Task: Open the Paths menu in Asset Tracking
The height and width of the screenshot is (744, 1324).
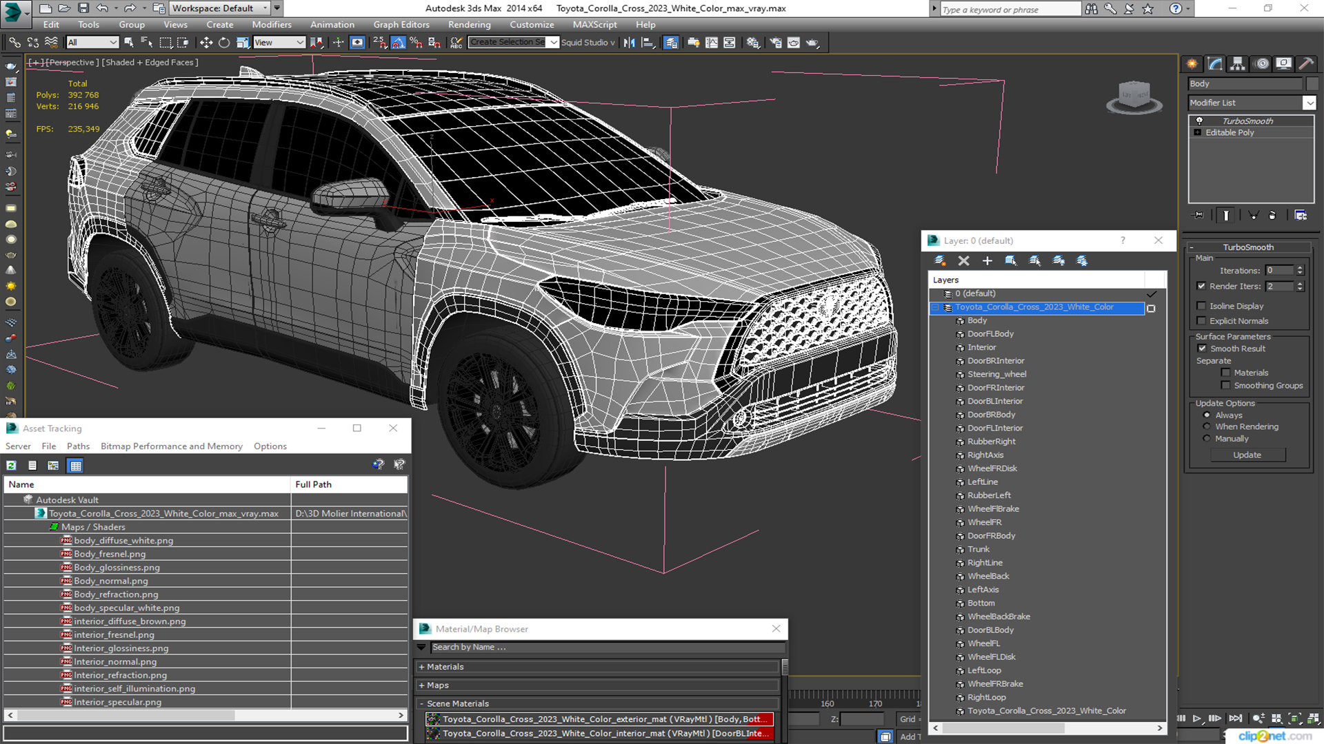Action: (78, 446)
